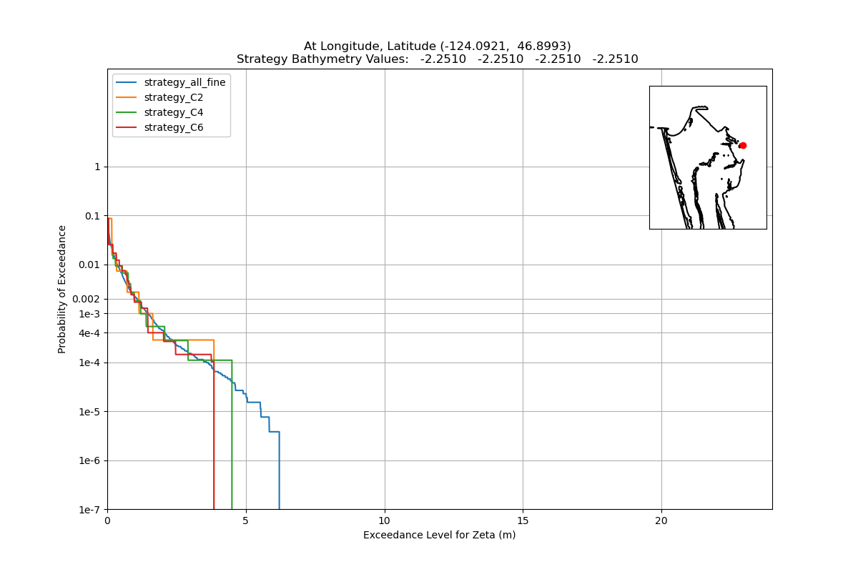This screenshot has height=572, width=858.
Task: Click the blue strategy_all_fine legend line
Action: click(x=127, y=82)
